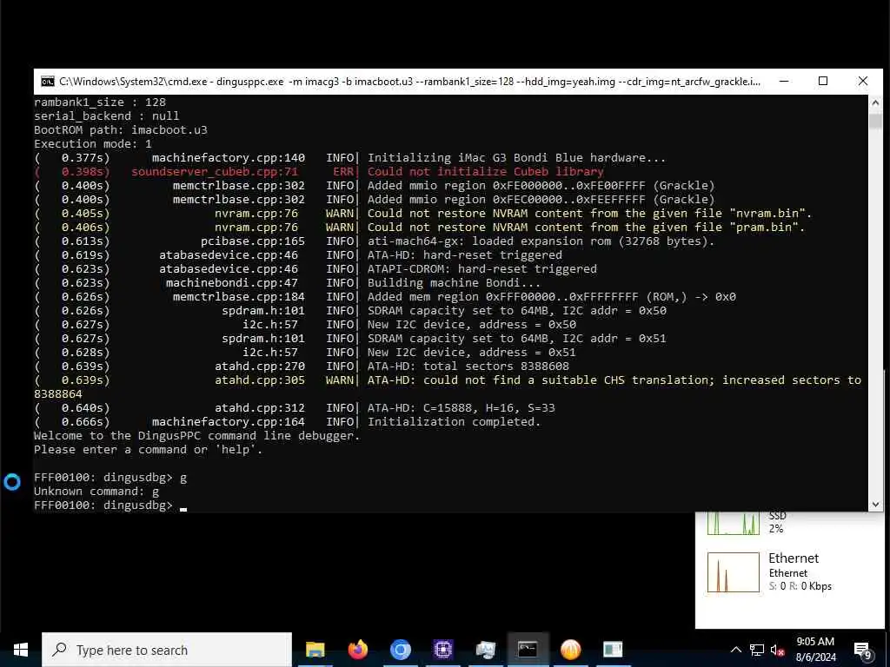Viewport: 890px width, 667px height.
Task: Open the Windows Start menu
Action: 21,650
